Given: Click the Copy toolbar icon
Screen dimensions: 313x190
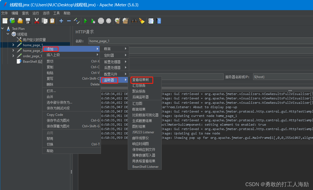Looking at the screenshot, I should 45,21.
